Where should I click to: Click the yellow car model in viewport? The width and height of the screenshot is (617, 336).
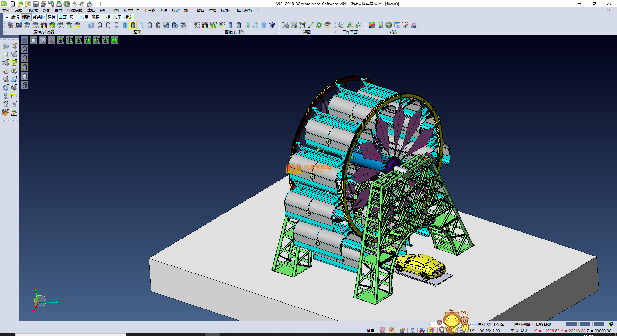(x=420, y=266)
